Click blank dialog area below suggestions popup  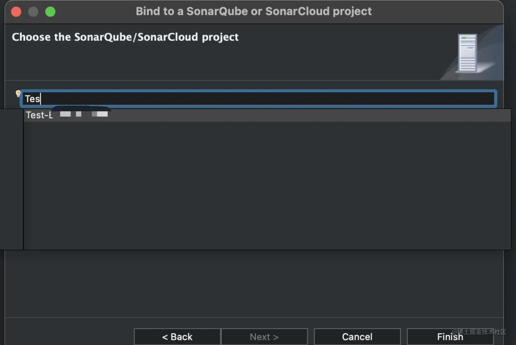tap(253, 283)
